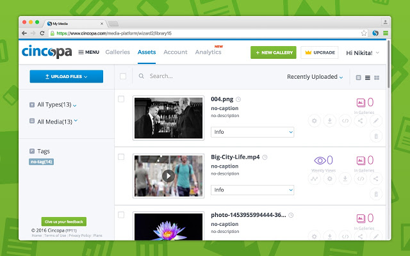This screenshot has height=256, width=410.
Task: Select the Assets tab
Action: click(x=147, y=52)
